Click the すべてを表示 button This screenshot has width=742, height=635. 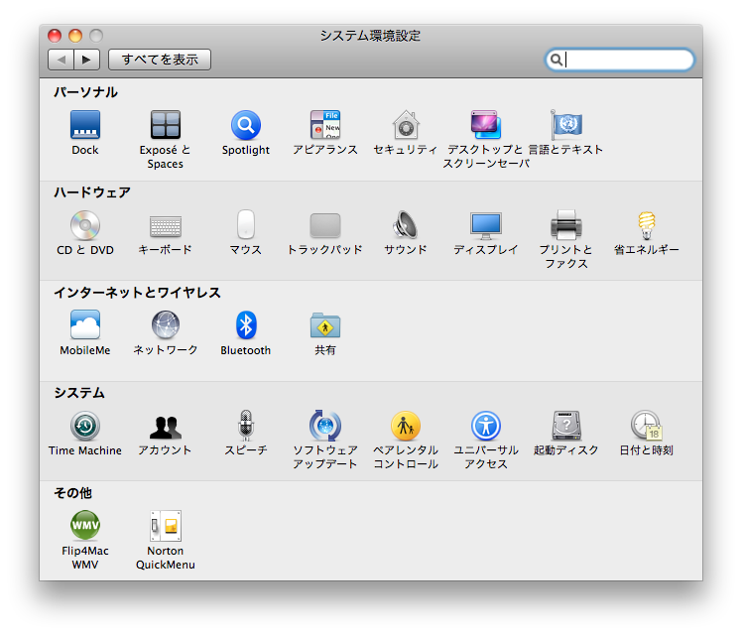(x=160, y=60)
